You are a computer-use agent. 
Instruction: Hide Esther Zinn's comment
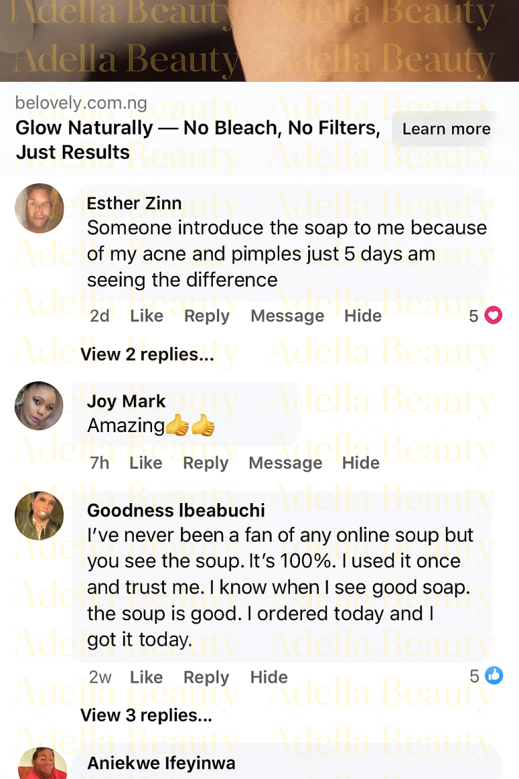click(x=363, y=316)
